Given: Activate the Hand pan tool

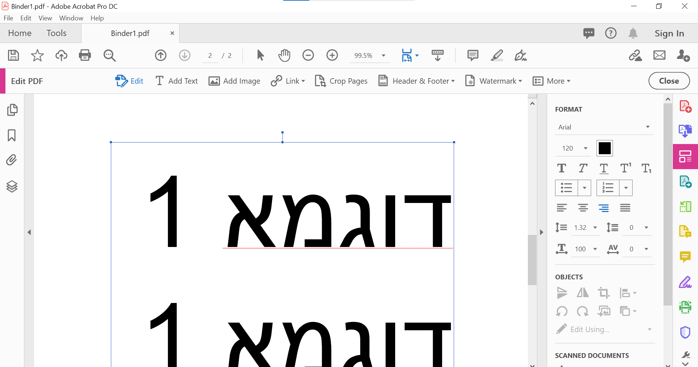Looking at the screenshot, I should coord(284,55).
